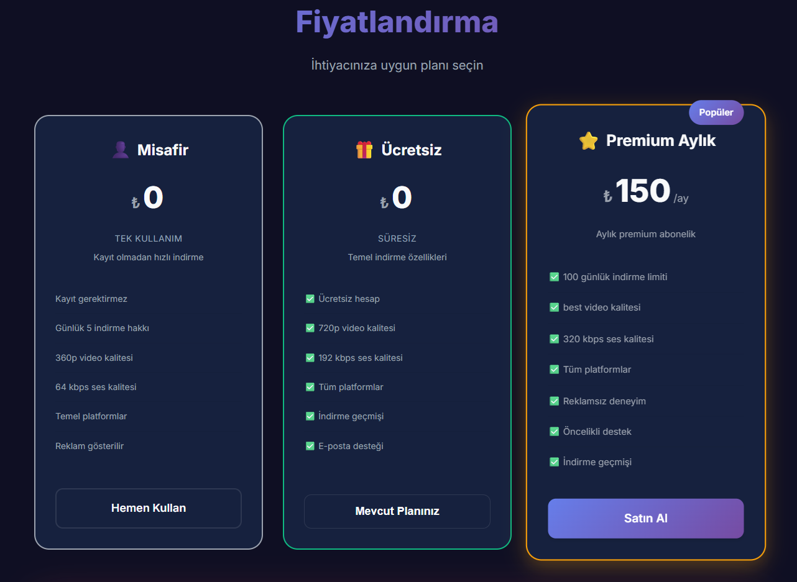The width and height of the screenshot is (797, 582).
Task: Click the checkmark beside 720p video kalitesi
Action: point(310,328)
